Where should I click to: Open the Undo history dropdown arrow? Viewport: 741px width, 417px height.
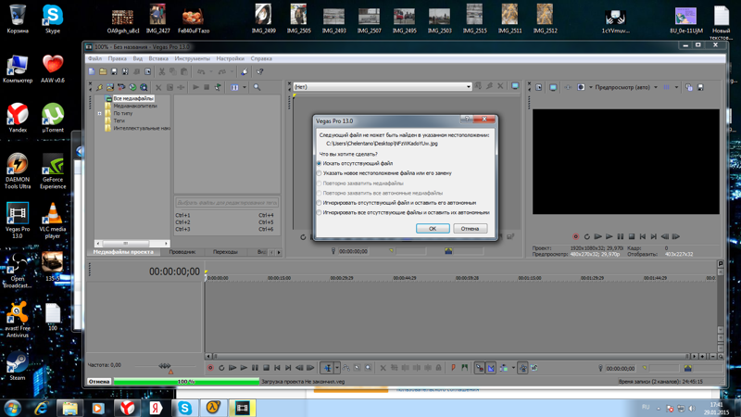(211, 72)
